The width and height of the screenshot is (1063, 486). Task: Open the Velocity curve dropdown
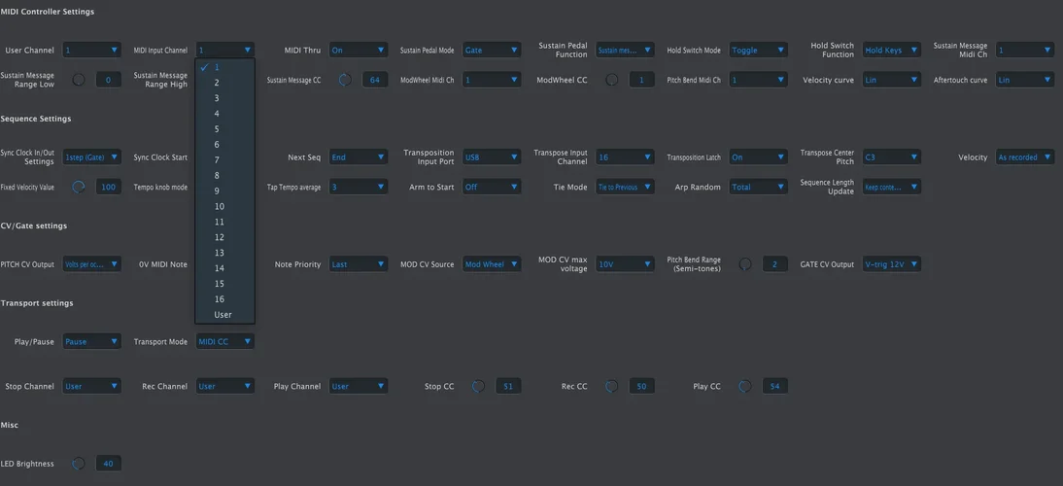coord(892,80)
